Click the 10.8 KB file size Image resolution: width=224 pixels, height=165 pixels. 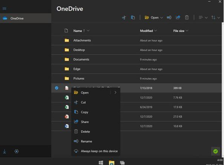click(178, 126)
